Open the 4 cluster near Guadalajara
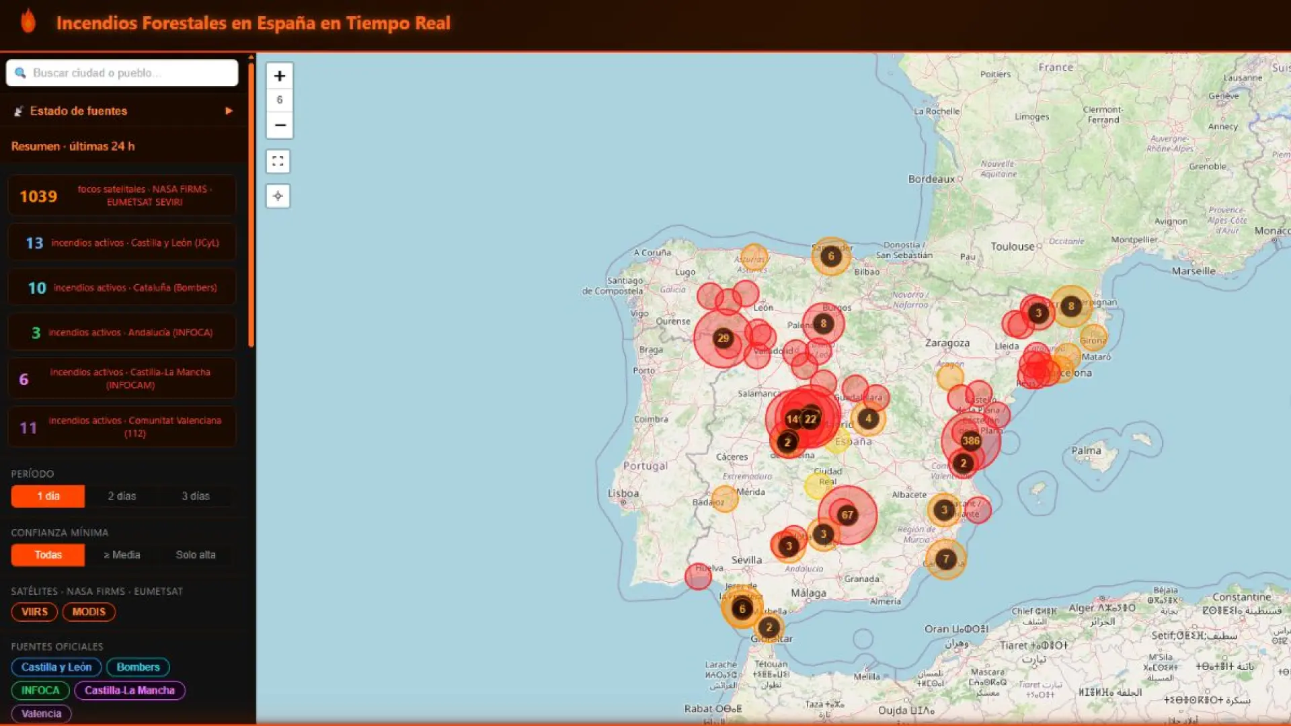 [868, 418]
